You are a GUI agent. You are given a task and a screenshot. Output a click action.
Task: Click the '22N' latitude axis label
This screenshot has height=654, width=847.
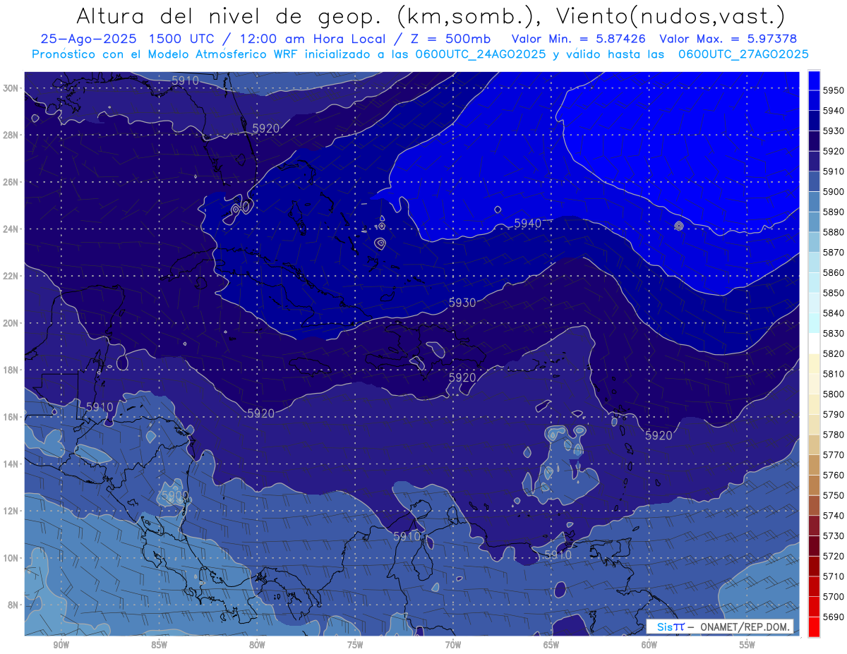click(x=11, y=276)
